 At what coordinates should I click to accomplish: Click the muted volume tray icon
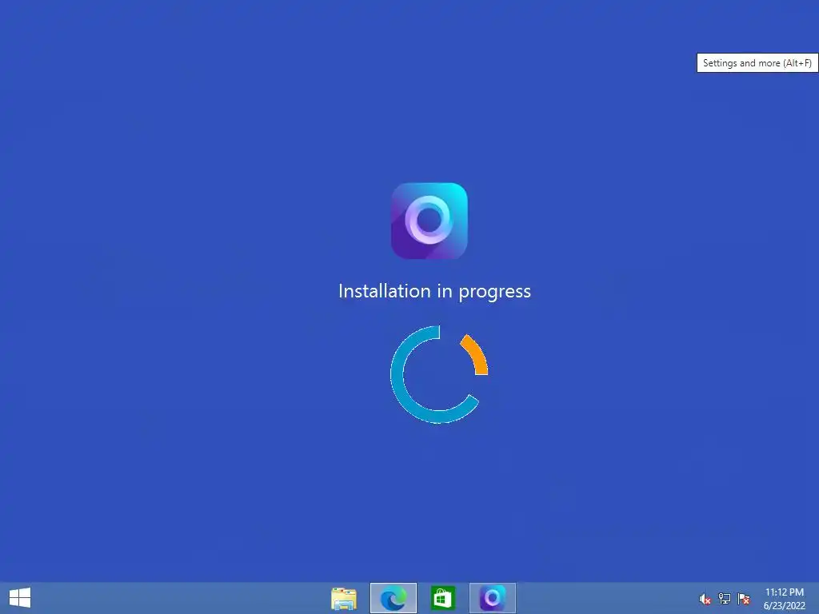pos(705,599)
